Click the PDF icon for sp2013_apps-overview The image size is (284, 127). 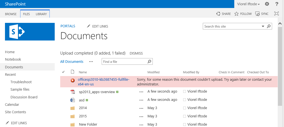coord(73,92)
